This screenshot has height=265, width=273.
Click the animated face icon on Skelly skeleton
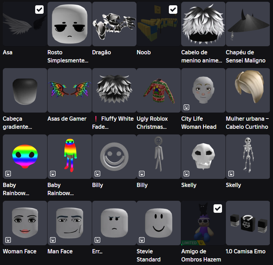click(231, 174)
